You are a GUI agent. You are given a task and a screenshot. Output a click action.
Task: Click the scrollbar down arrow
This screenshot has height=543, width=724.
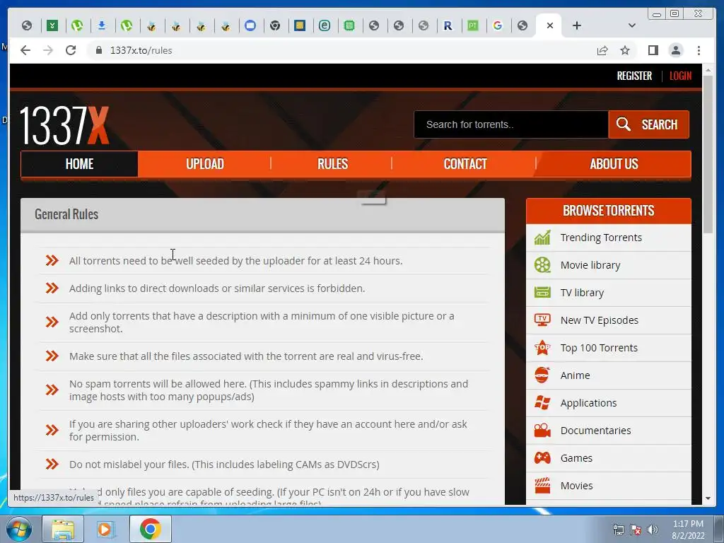(708, 498)
